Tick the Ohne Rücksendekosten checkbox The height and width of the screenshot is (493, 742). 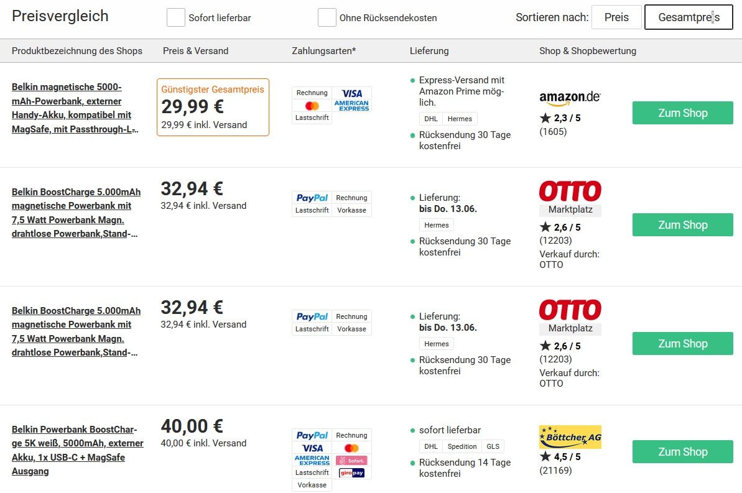[x=327, y=17]
